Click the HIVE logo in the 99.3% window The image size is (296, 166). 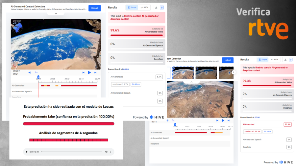click(x=286, y=162)
